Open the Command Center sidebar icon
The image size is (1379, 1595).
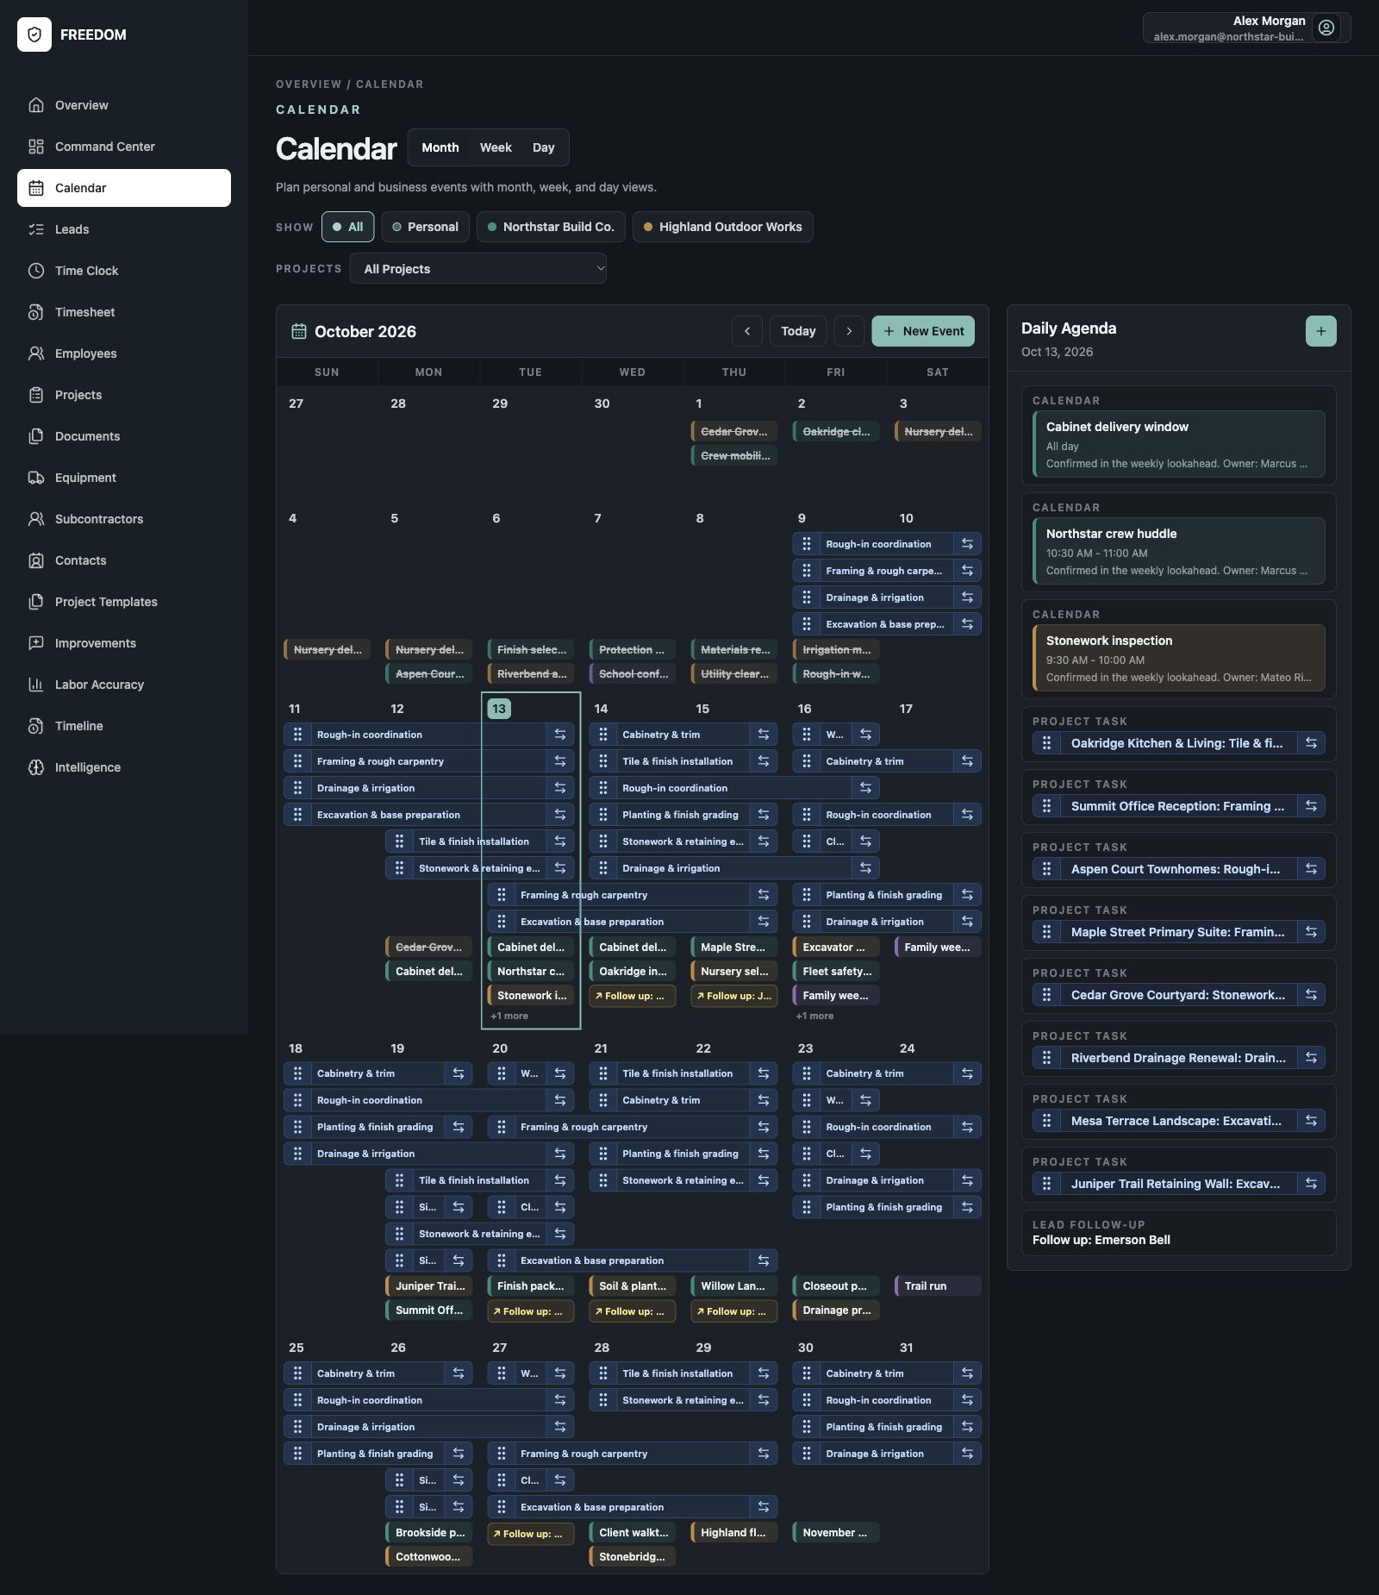coord(36,147)
